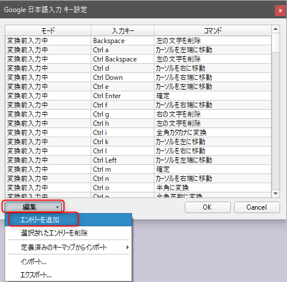Click カーソルを右端に移動 command in Ctrl Down row
Screen dimensions: 287x282
(x=213, y=78)
